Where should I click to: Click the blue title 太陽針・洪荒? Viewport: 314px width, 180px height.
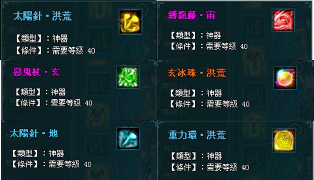[x=42, y=16]
